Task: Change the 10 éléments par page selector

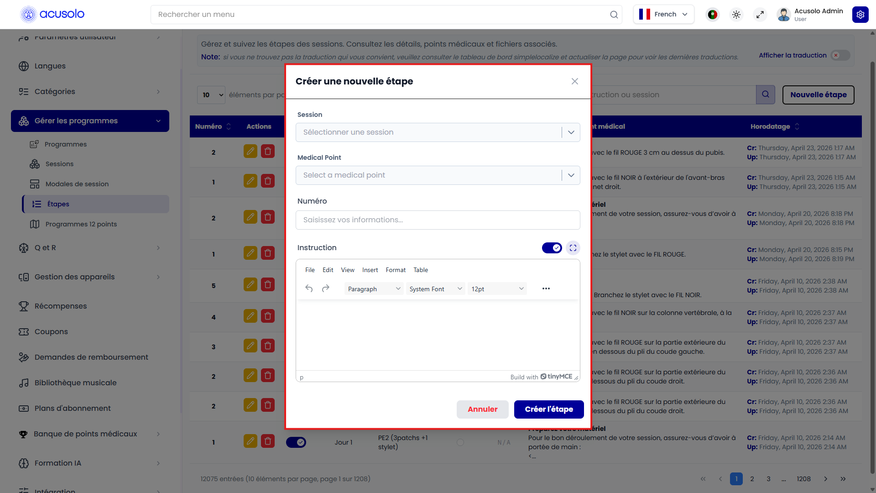Action: click(211, 95)
